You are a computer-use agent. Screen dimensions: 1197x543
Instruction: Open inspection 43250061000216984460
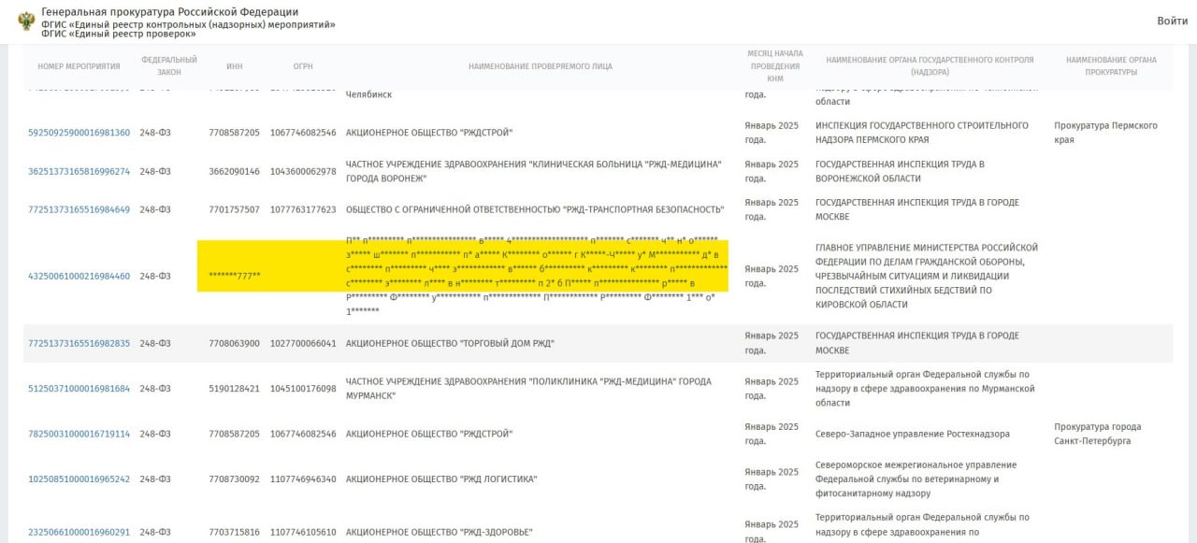pos(79,276)
